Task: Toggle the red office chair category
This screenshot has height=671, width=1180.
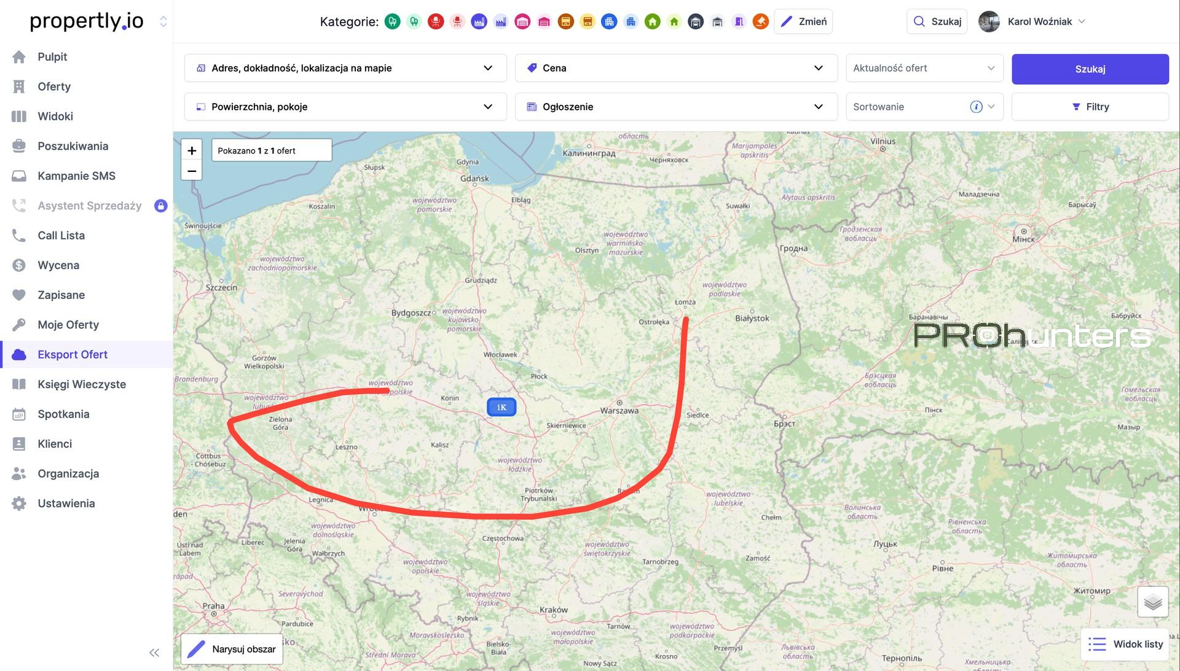Action: pos(436,21)
